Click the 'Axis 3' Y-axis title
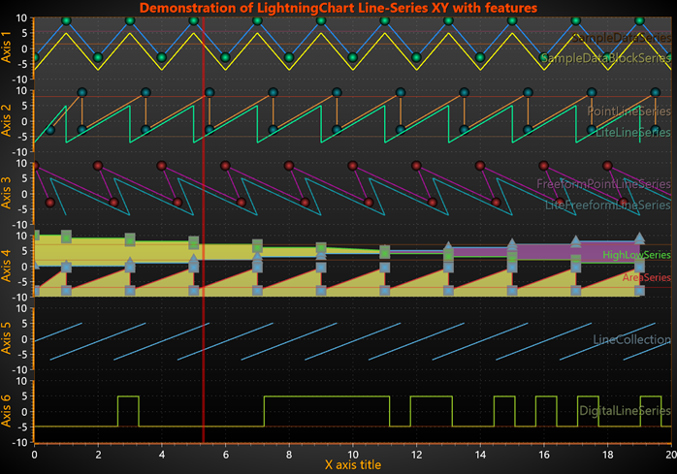This screenshot has width=677, height=474. point(6,193)
